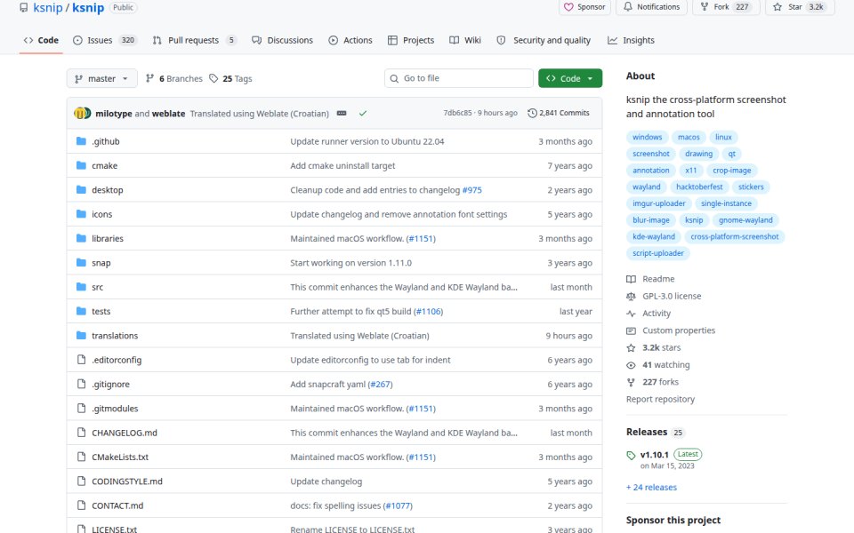Expand the green Code dropdown
This screenshot has width=854, height=533.
[x=569, y=78]
